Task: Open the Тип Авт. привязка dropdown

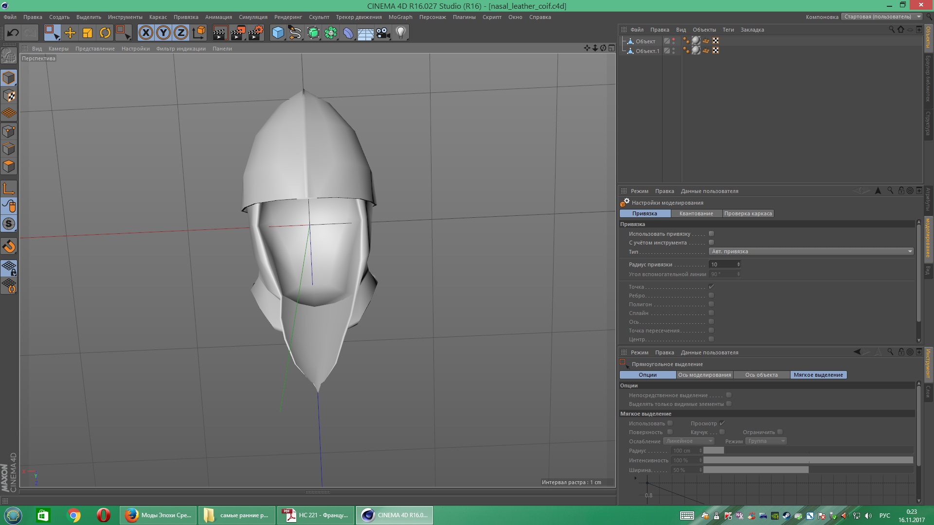Action: (x=811, y=251)
